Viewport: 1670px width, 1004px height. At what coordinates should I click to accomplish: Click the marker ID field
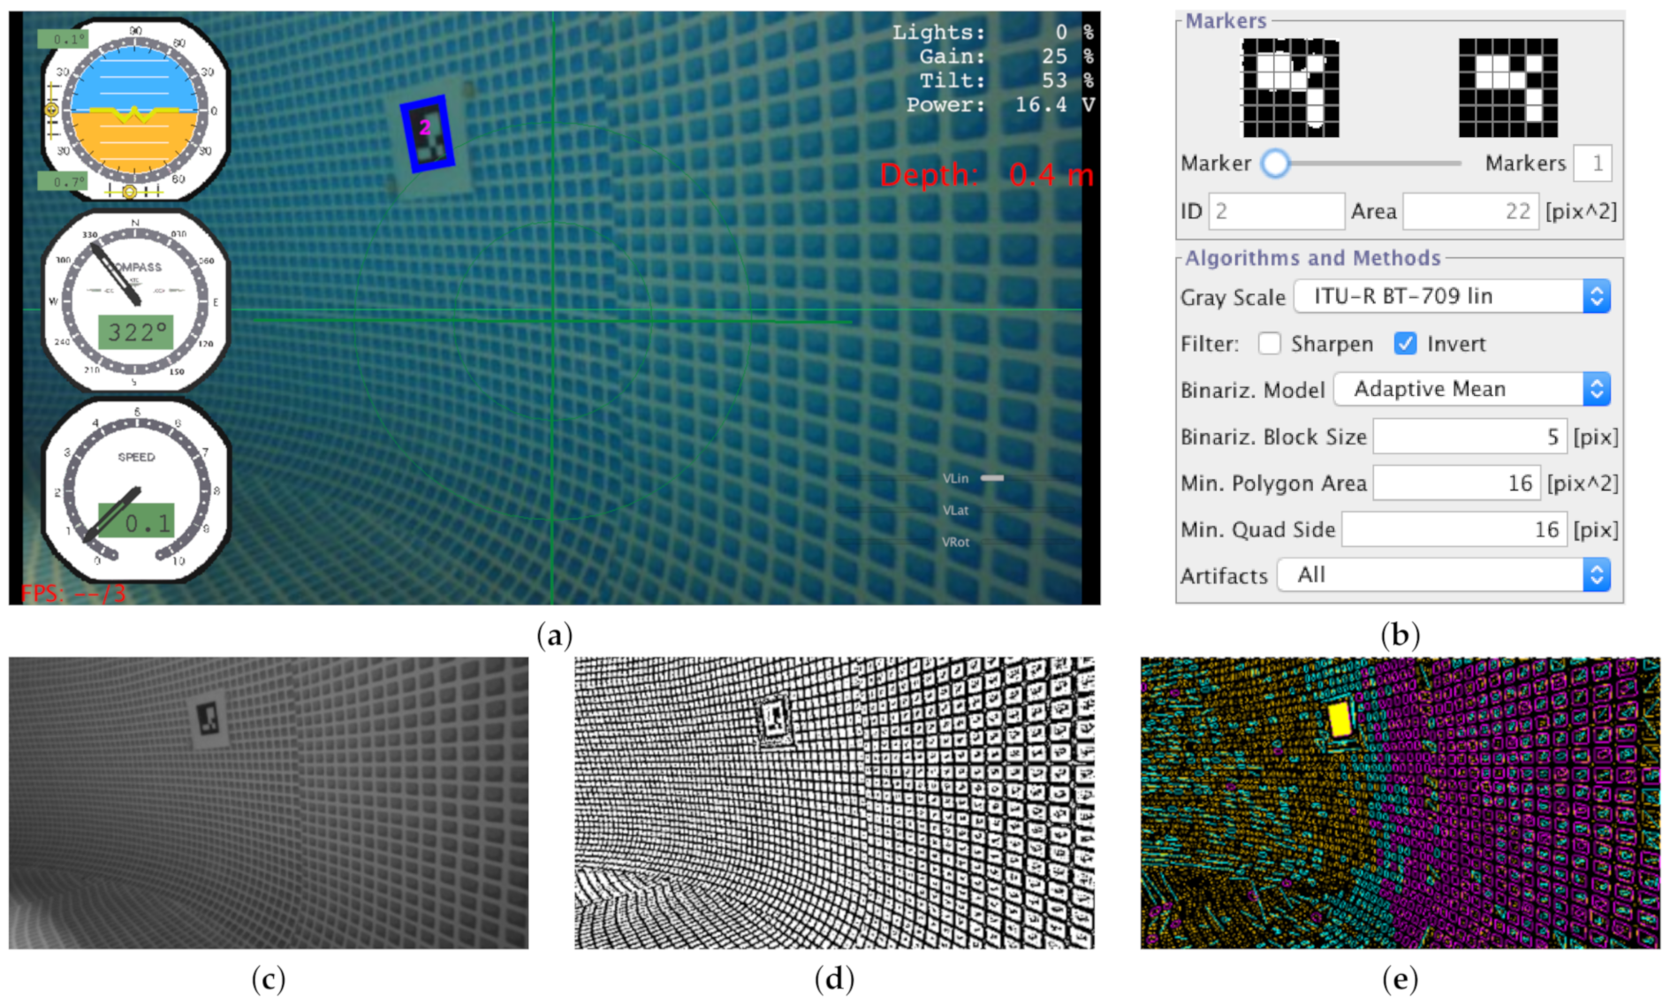pos(1275,211)
